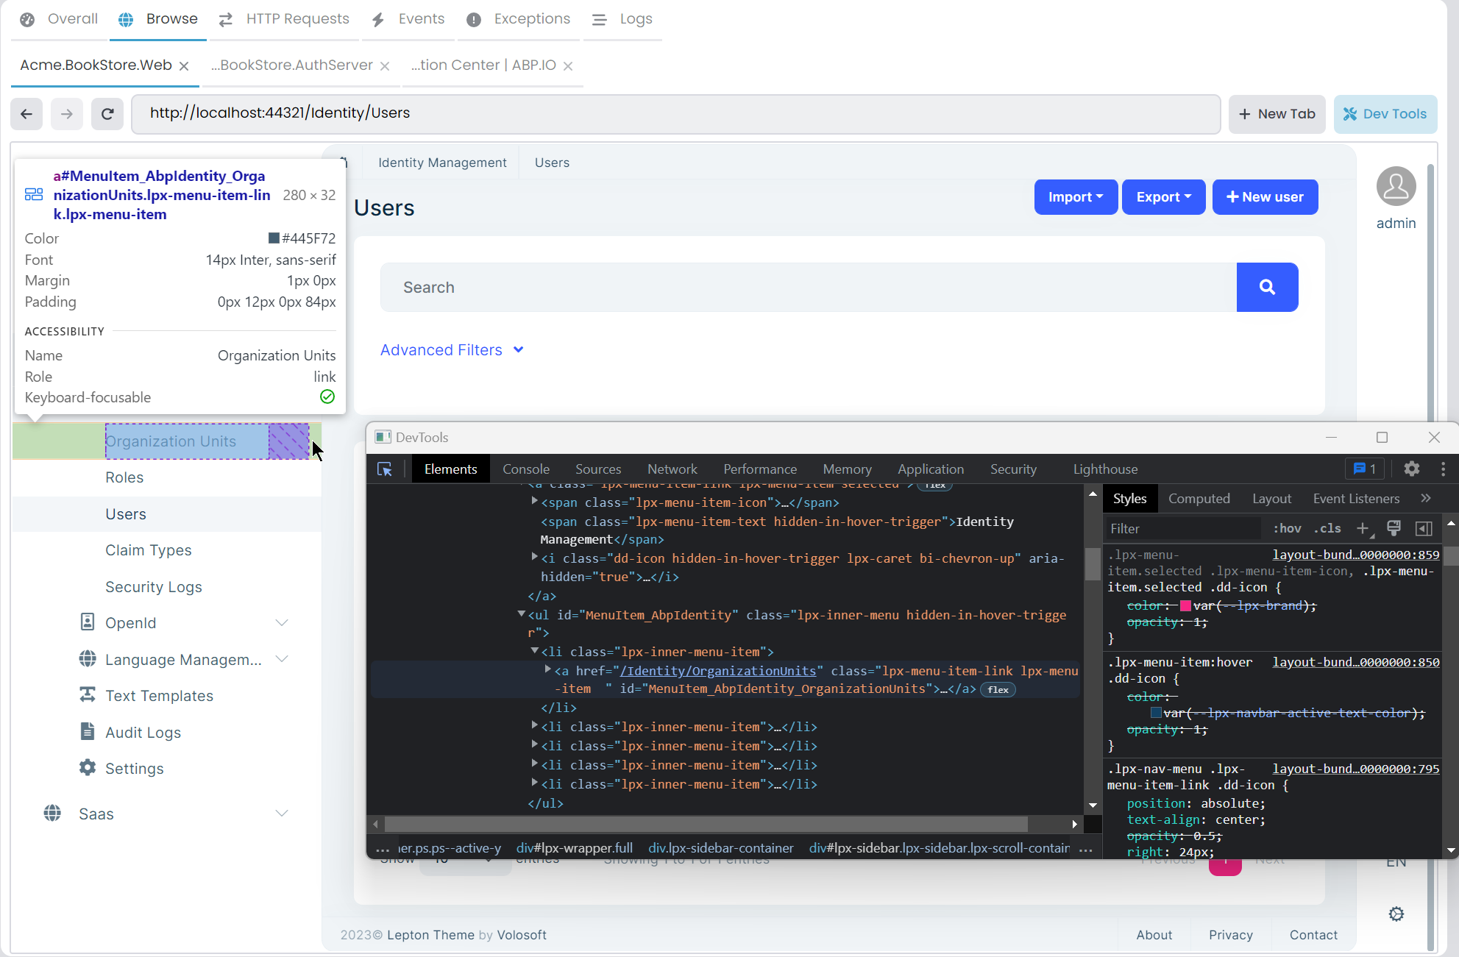1459x957 pixels.
Task: Switch to the Computed styles tab
Action: pos(1199,498)
